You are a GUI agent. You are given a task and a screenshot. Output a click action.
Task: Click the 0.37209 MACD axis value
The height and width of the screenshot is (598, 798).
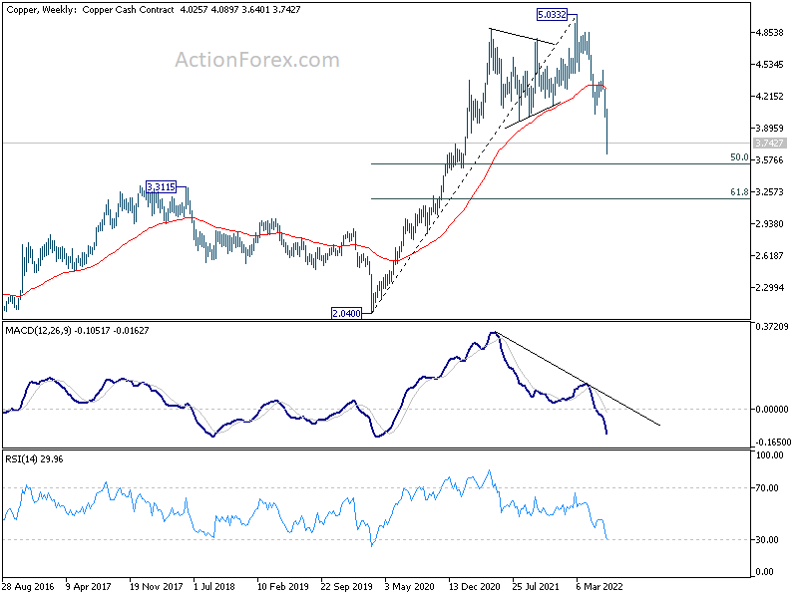click(x=772, y=327)
